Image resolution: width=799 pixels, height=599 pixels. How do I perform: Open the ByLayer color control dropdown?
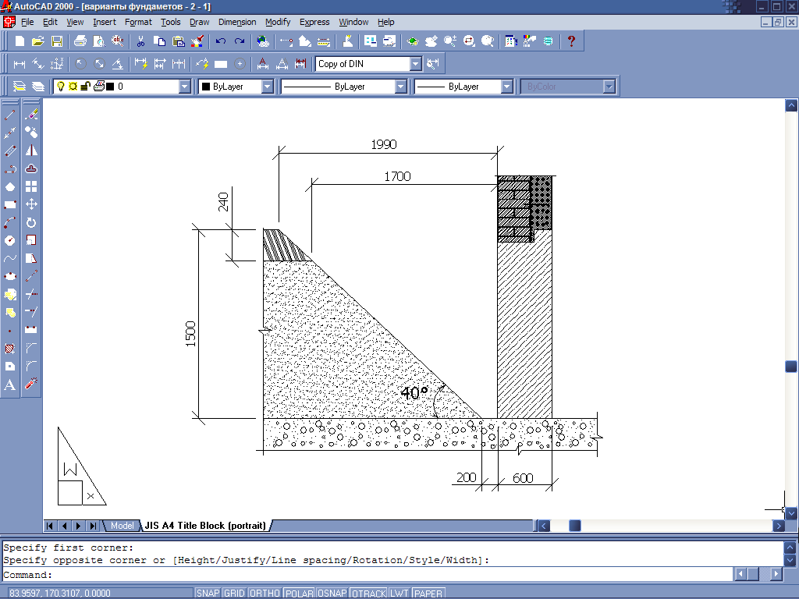(x=267, y=87)
